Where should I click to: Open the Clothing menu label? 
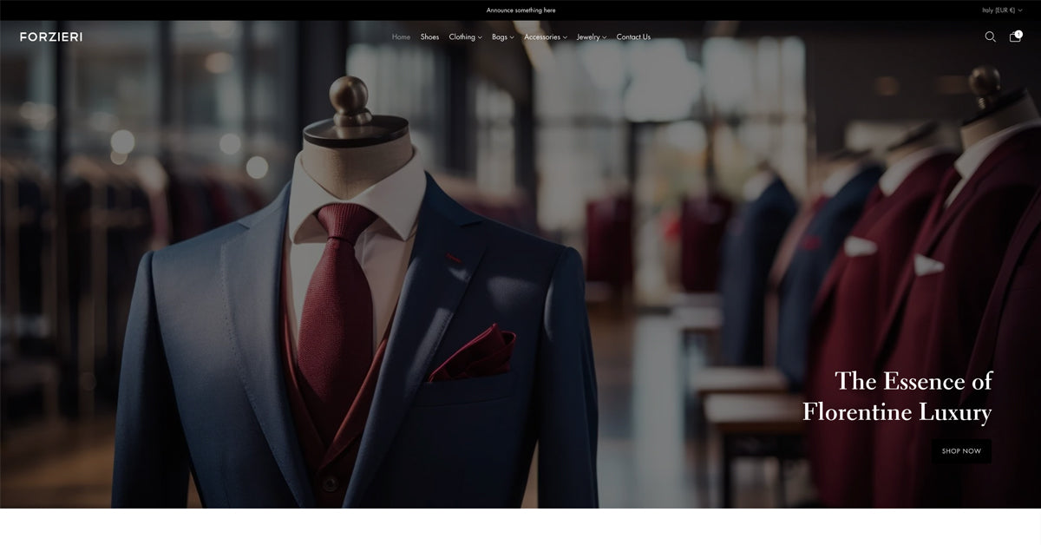click(x=462, y=36)
